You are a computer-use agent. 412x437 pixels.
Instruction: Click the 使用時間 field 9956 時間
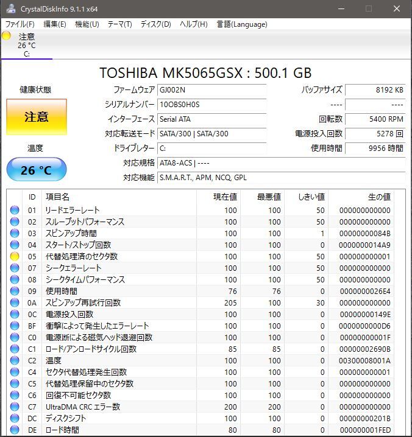(375, 149)
